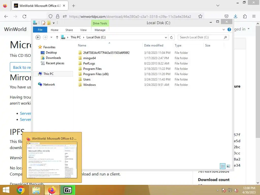Select the Manage tab under Drive Tools
The width and height of the screenshot is (260, 195).
point(100,30)
